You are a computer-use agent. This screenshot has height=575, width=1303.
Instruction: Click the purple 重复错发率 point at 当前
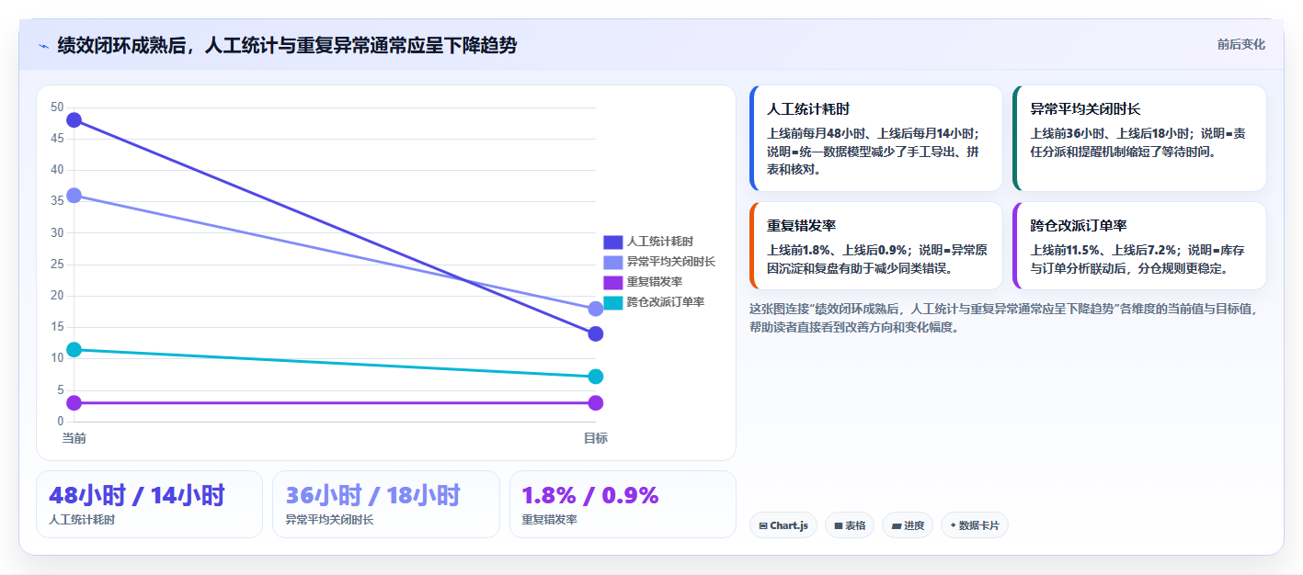click(74, 403)
